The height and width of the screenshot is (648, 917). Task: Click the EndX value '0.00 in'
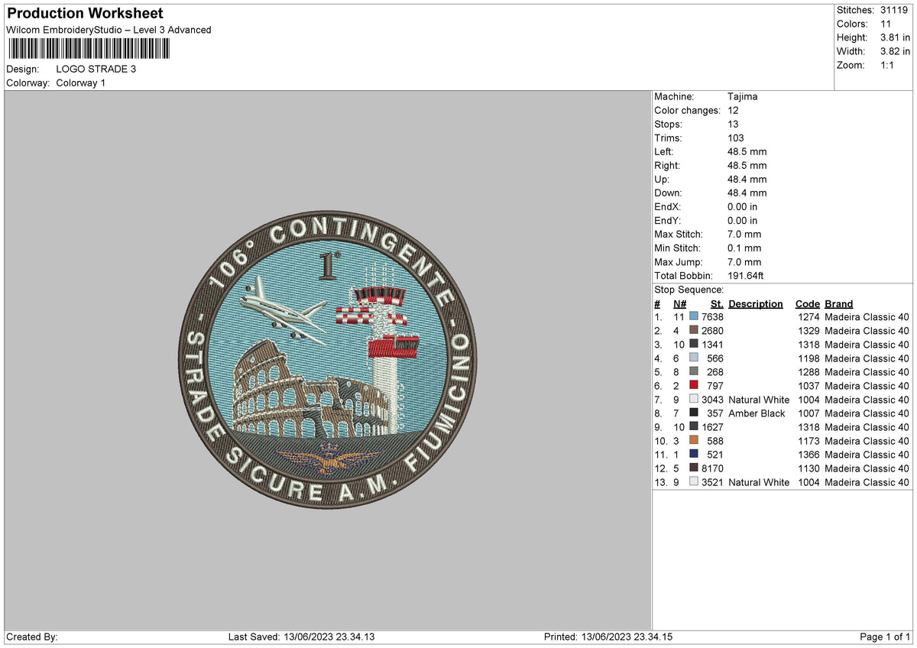click(743, 207)
